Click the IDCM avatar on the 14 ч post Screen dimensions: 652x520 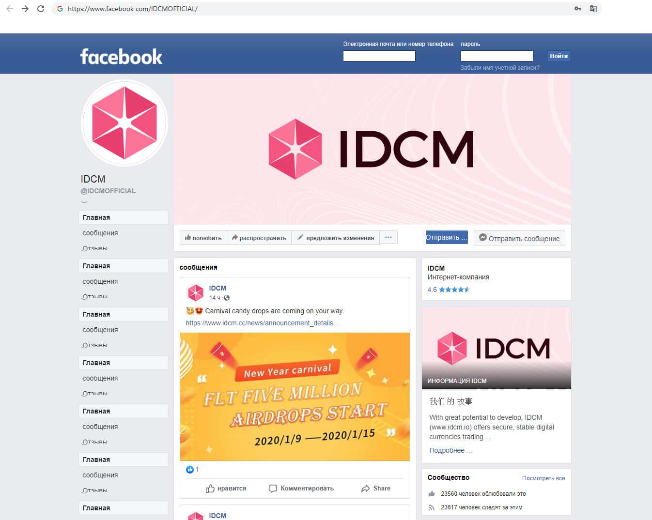[x=195, y=293]
